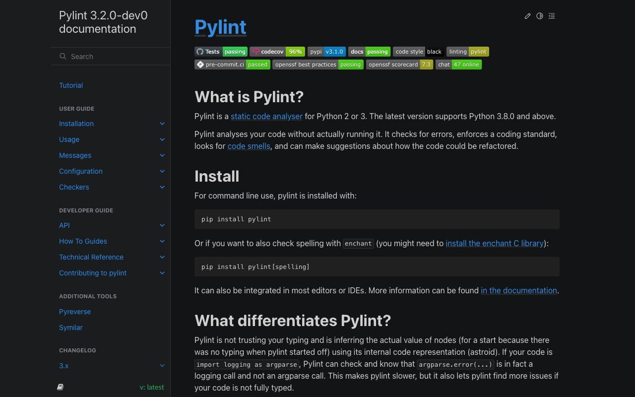This screenshot has width=635, height=397.
Task: Open the How To Guides link
Action: coord(83,241)
